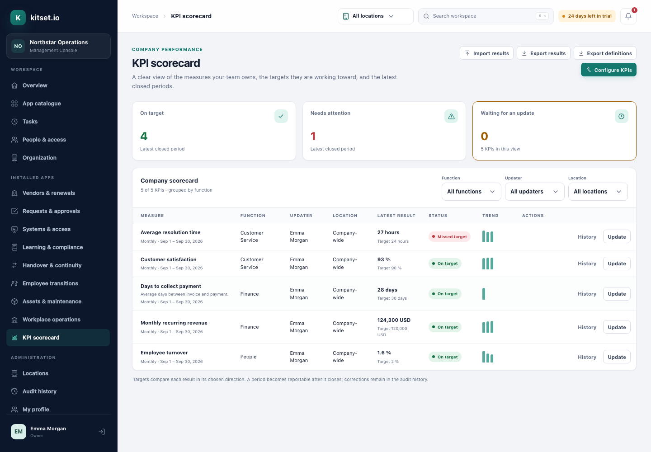Click the trend bars for Average resolution time
This screenshot has height=452, width=651.
(x=488, y=236)
